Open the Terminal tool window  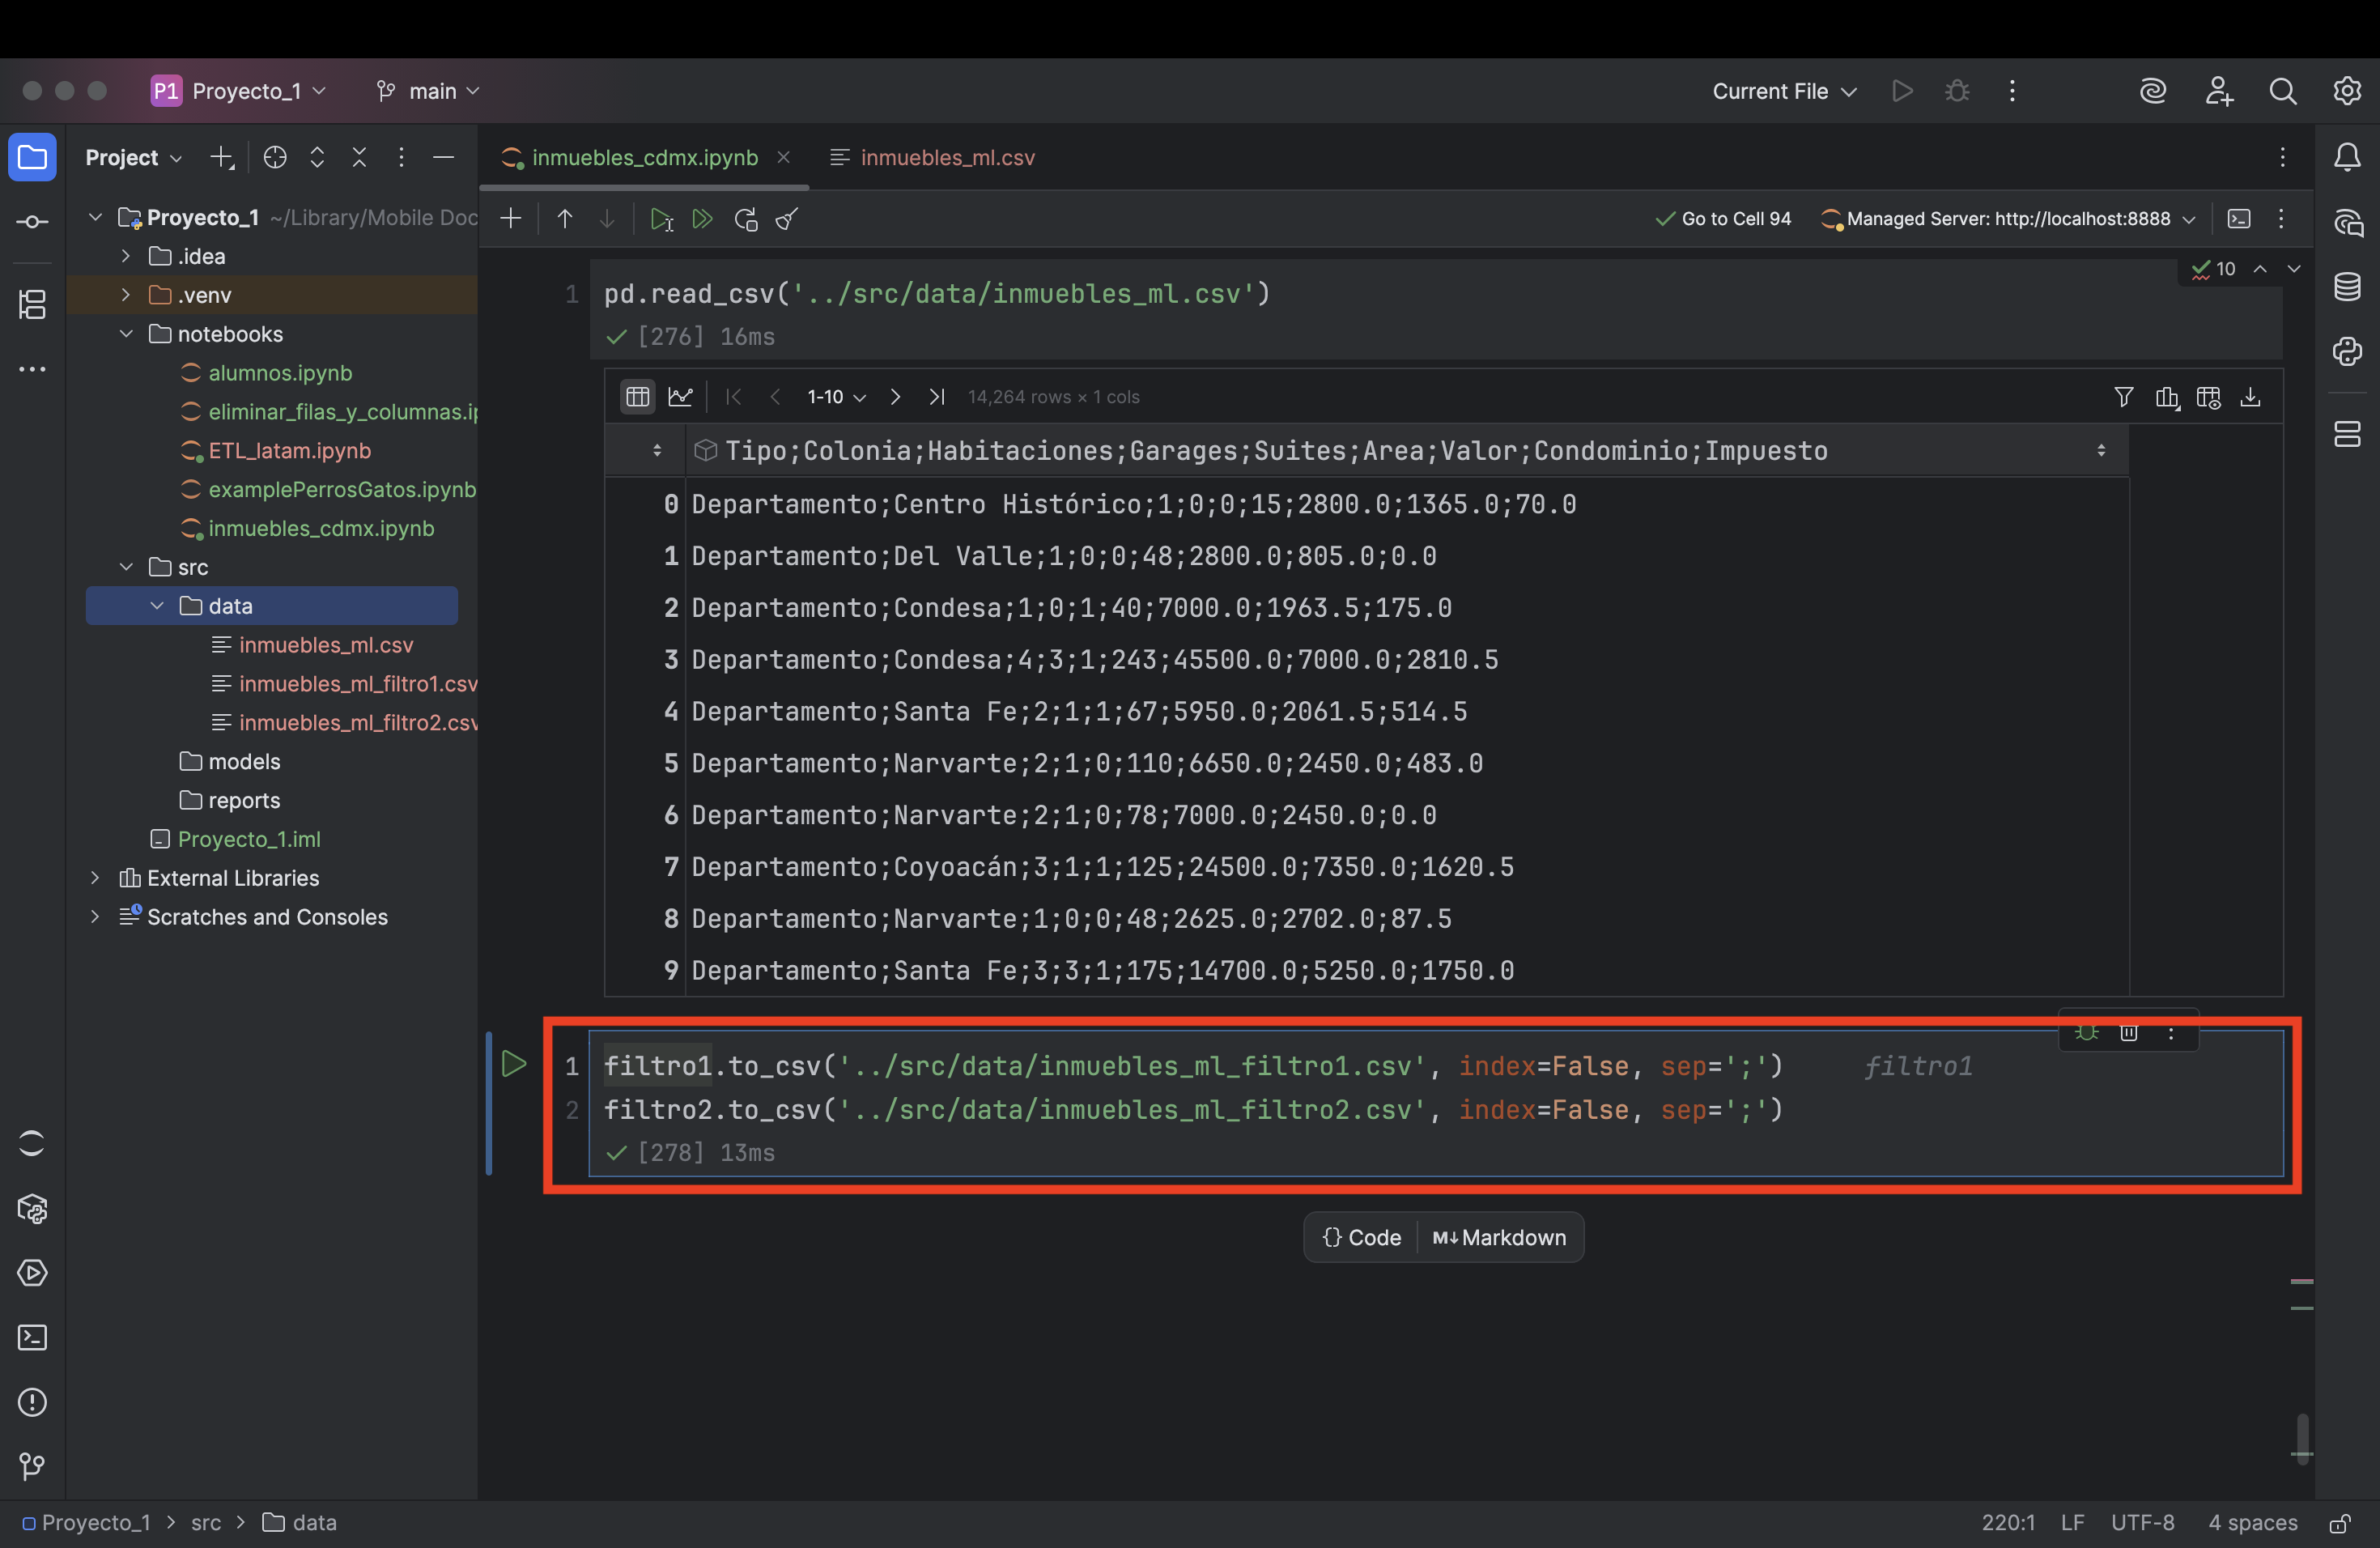point(32,1338)
